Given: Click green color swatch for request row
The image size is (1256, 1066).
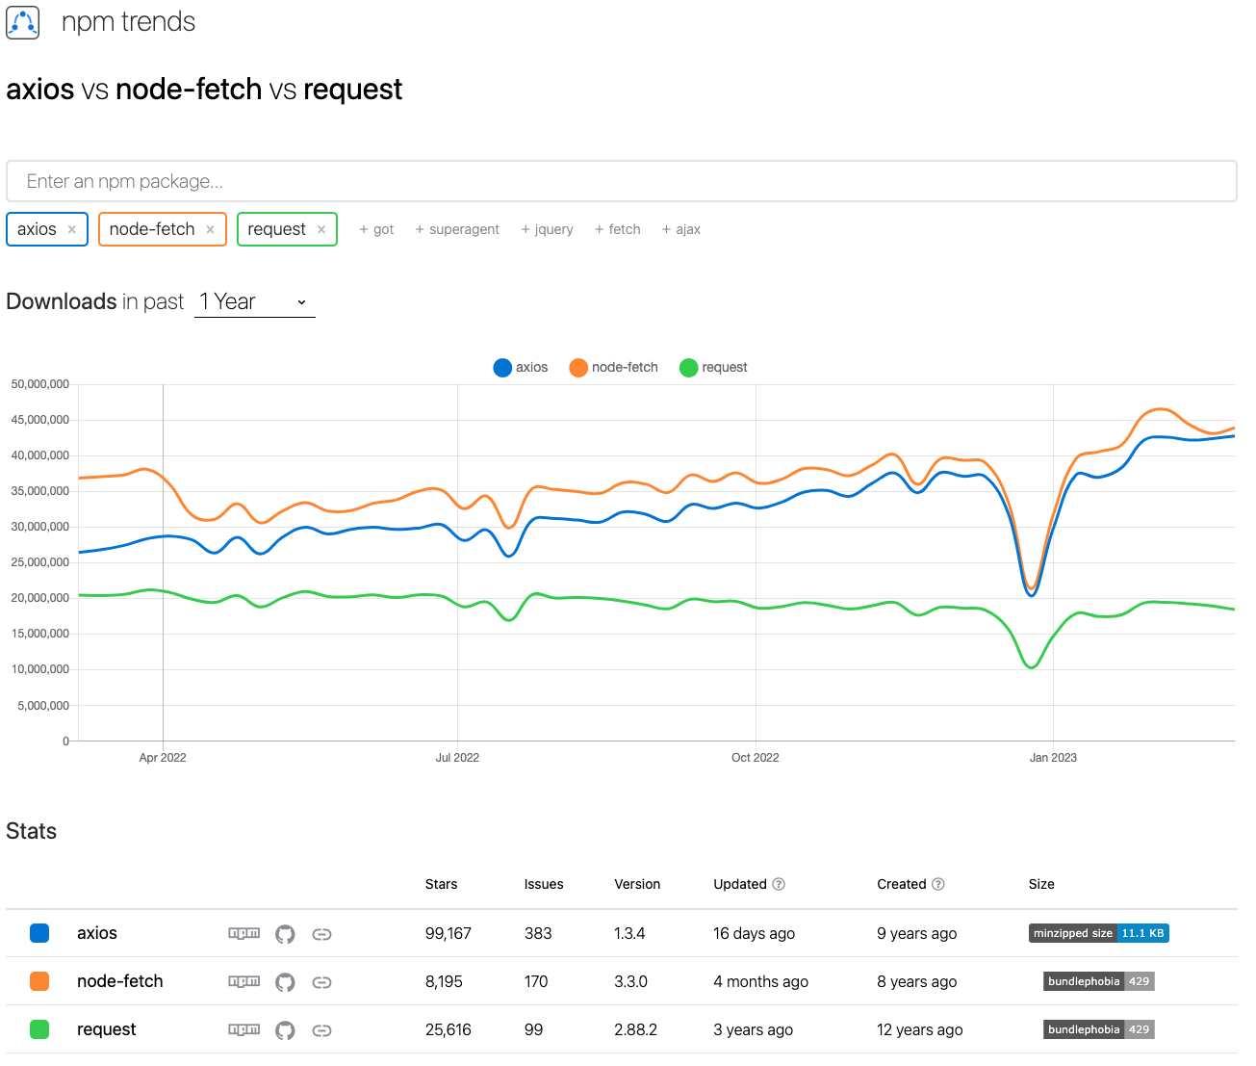Looking at the screenshot, I should pyautogui.click(x=39, y=1029).
